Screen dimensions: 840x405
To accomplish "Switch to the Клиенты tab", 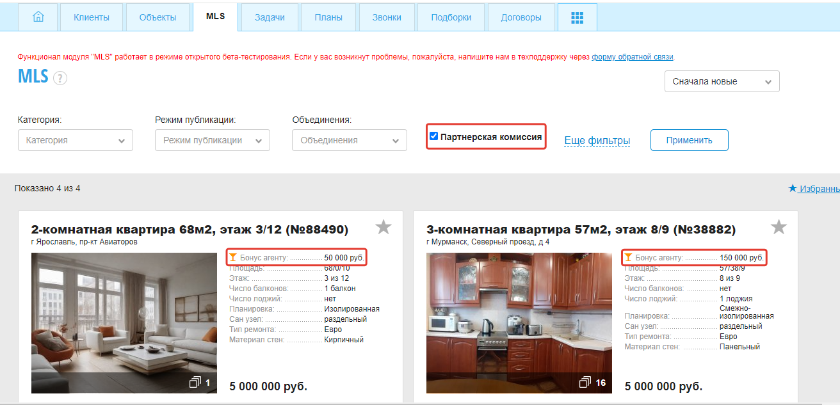I will coord(91,17).
